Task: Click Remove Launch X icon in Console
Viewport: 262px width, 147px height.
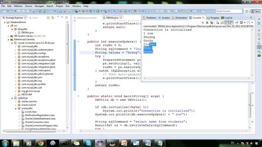Action: click(207, 22)
